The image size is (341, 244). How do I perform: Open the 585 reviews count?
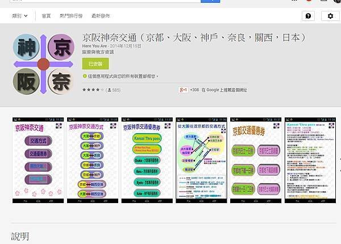(x=114, y=90)
